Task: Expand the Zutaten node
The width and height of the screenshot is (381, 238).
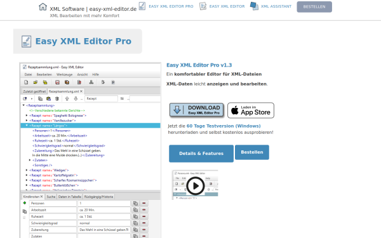Action: click(x=30, y=160)
